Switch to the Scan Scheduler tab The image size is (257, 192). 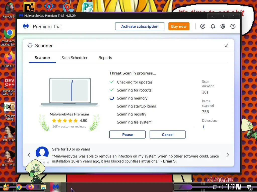(x=74, y=58)
